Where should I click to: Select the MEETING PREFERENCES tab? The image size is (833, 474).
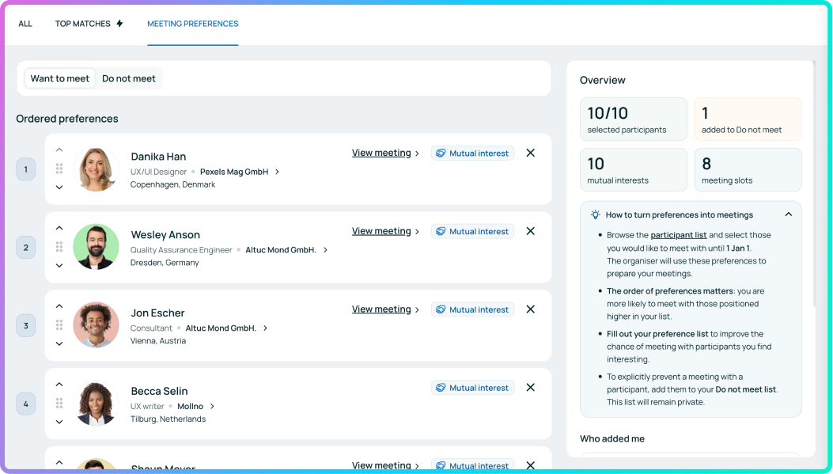coord(193,24)
